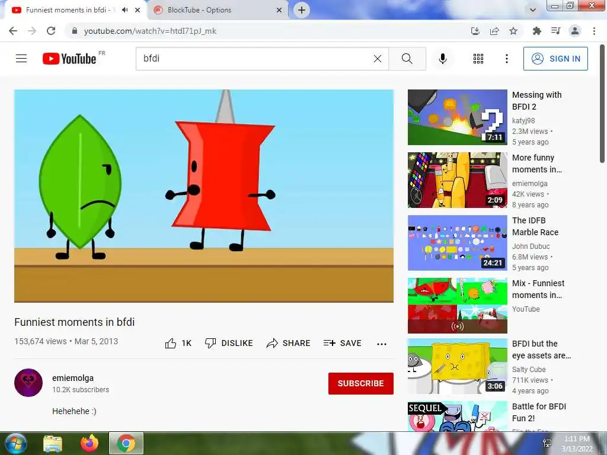Open The IDFB Marble Race title link

[535, 226]
